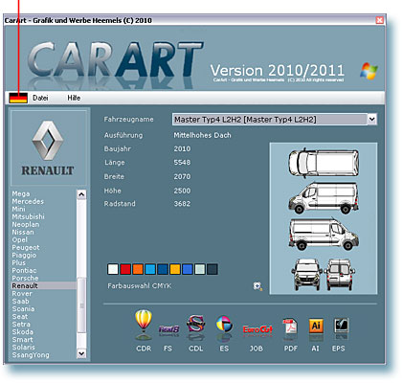Image resolution: width=402 pixels, height=383 pixels.
Task: Select Nissan in the brand list
Action: pos(23,232)
